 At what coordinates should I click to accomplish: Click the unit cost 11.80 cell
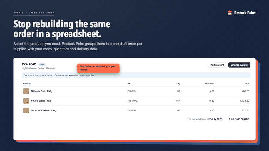pos(211,101)
